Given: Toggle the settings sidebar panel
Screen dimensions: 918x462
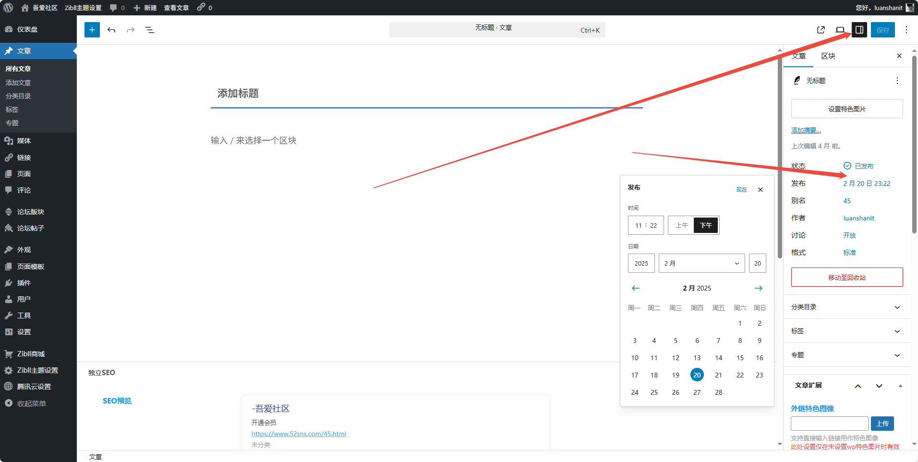Looking at the screenshot, I should (x=859, y=30).
